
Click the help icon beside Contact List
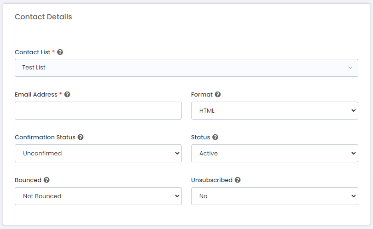pos(60,52)
